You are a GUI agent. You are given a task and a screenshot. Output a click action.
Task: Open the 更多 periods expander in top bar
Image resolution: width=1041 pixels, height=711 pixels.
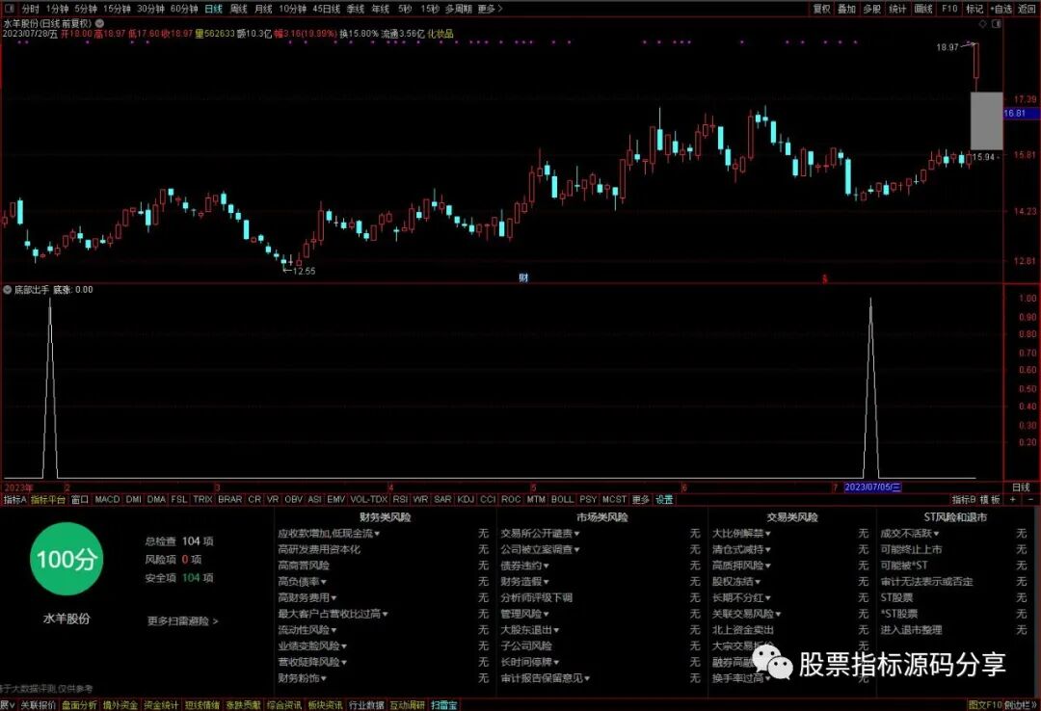pyautogui.click(x=490, y=9)
